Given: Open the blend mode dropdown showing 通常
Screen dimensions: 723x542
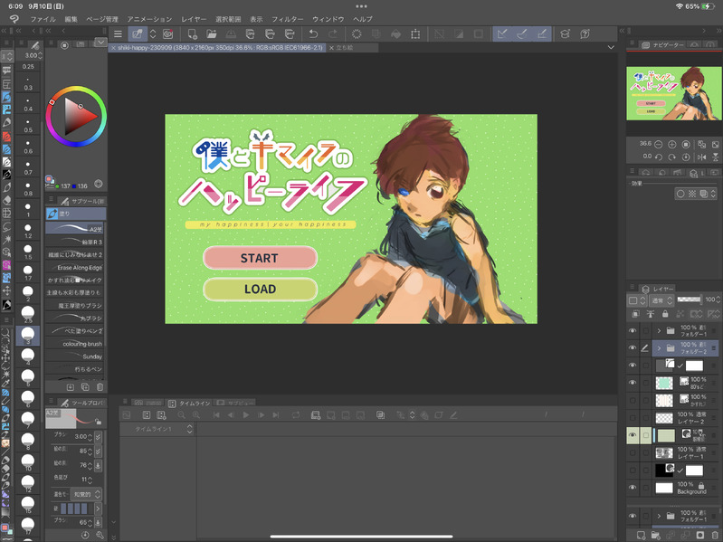Looking at the screenshot, I should [662, 300].
